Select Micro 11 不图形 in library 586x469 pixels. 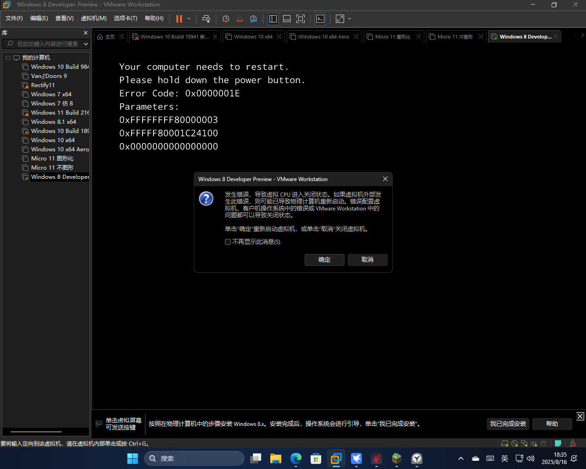click(48, 168)
